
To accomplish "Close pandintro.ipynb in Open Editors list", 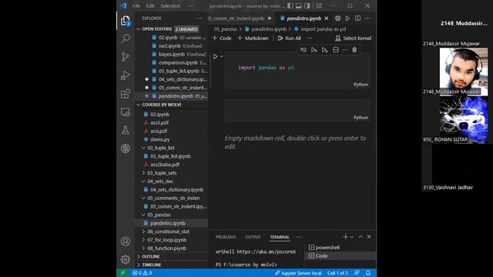I will coord(146,96).
